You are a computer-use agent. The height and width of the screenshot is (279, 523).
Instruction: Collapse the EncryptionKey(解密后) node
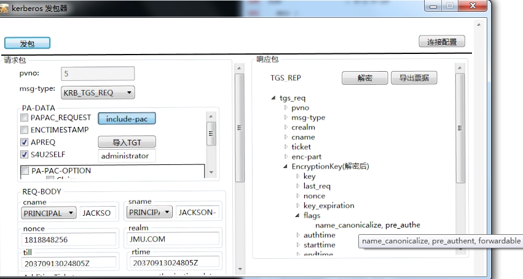(286, 167)
